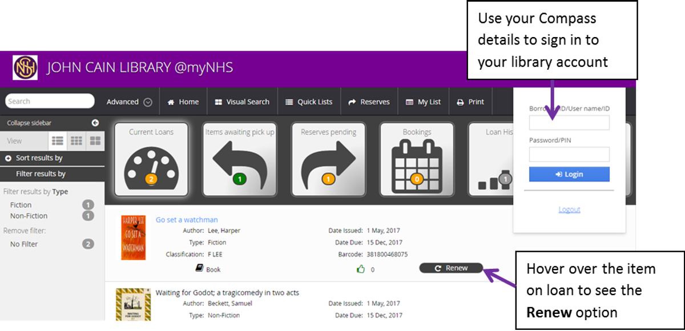The width and height of the screenshot is (685, 331).
Task: Click the thumbs-up like icon for Go set a watchman
Action: [360, 269]
